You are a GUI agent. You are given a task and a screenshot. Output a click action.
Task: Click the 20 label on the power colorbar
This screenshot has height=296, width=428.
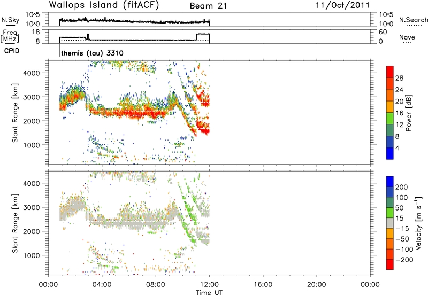399,102
